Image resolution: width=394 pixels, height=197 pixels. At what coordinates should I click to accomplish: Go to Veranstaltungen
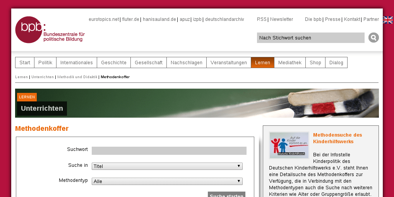(x=229, y=63)
